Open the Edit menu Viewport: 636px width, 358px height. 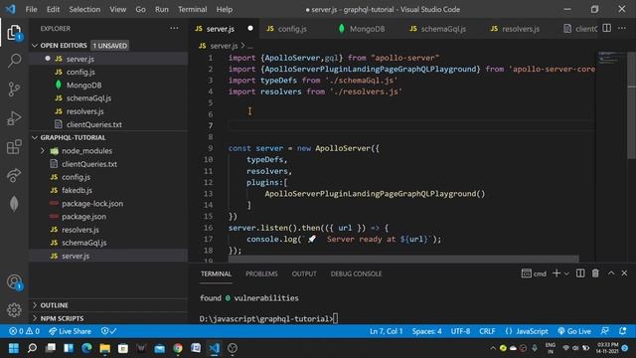tap(53, 9)
